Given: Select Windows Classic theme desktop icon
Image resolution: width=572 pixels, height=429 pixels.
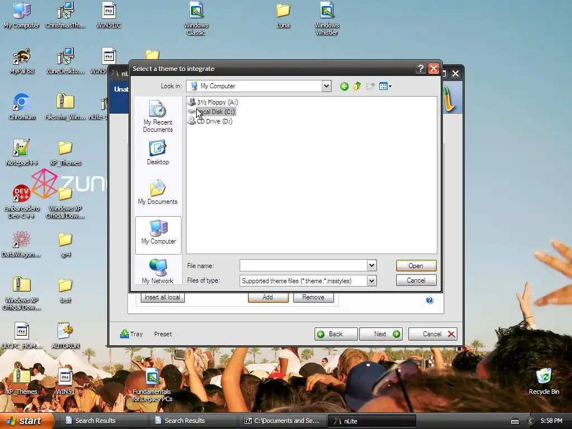Looking at the screenshot, I should pyautogui.click(x=196, y=19).
